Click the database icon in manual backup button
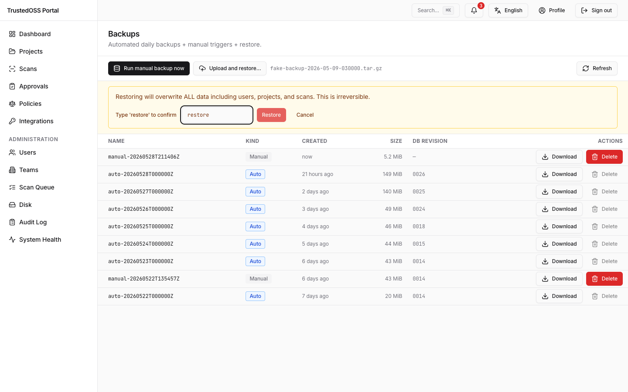628x392 pixels. pos(117,68)
